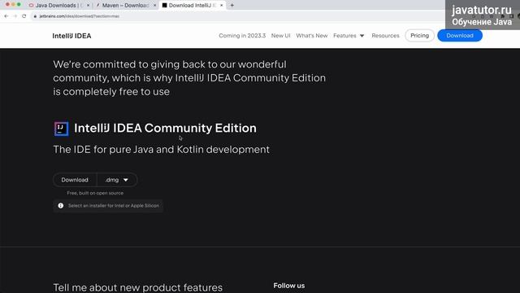Click 'The IDE for pure Java and Kotlin development'

(161, 150)
